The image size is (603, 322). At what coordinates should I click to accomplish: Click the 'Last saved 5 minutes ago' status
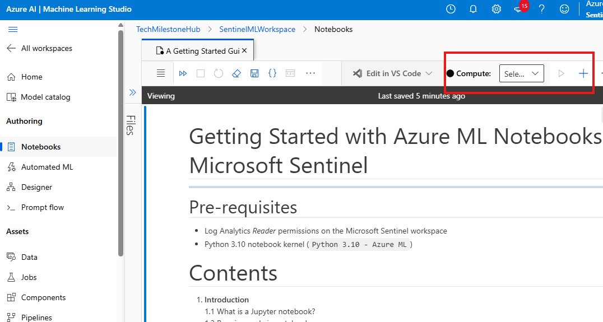[x=421, y=96]
